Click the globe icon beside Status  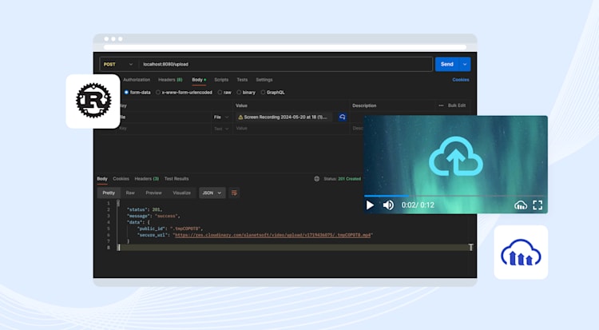[x=317, y=178]
